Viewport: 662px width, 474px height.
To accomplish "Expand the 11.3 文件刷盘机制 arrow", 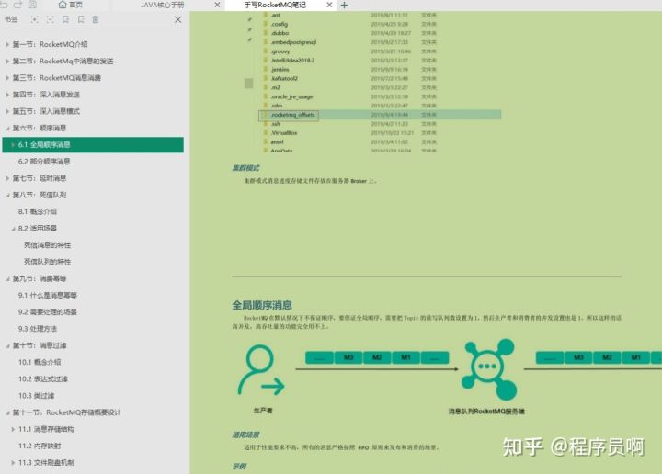I will [x=13, y=463].
